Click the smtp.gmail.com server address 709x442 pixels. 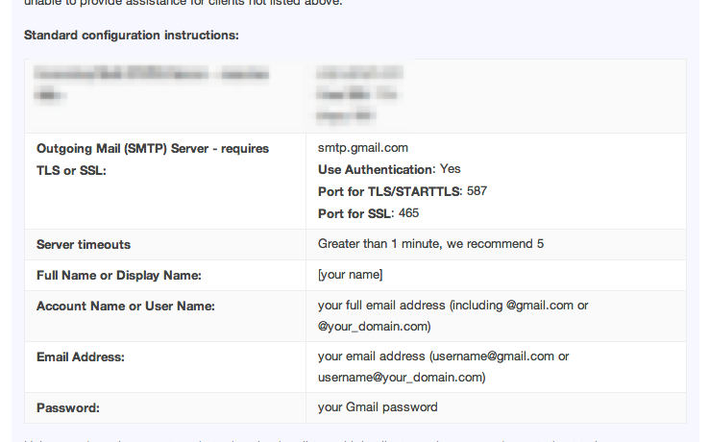pyautogui.click(x=363, y=148)
